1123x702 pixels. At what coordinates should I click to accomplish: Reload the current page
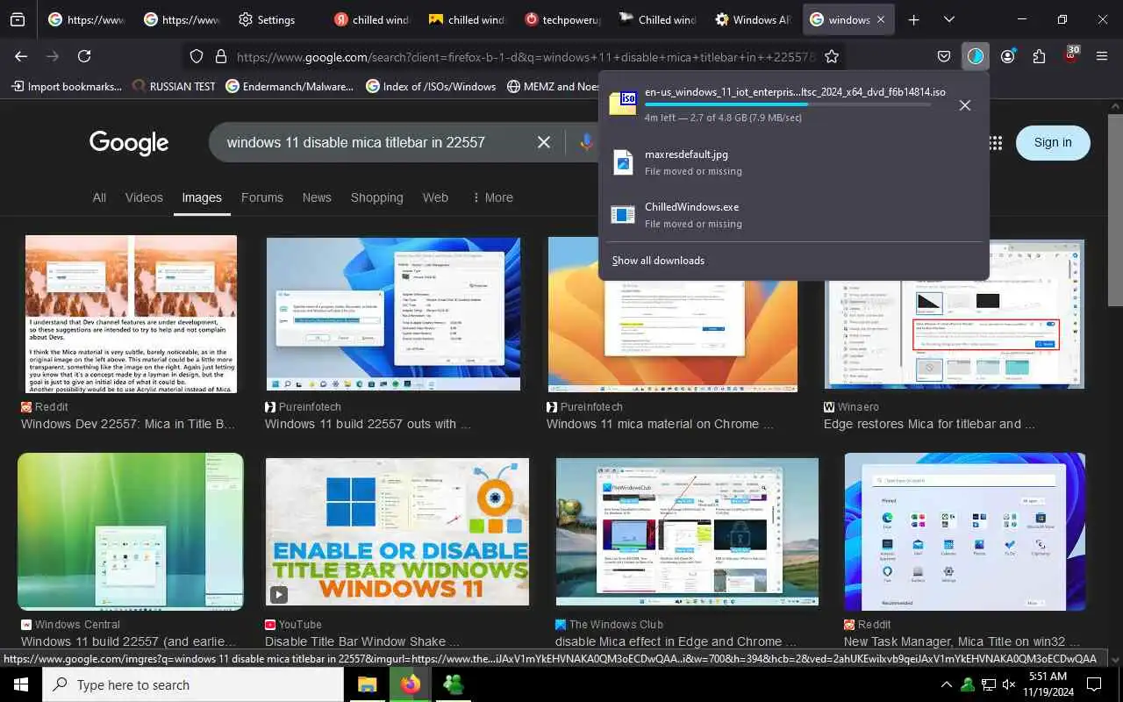click(x=84, y=56)
